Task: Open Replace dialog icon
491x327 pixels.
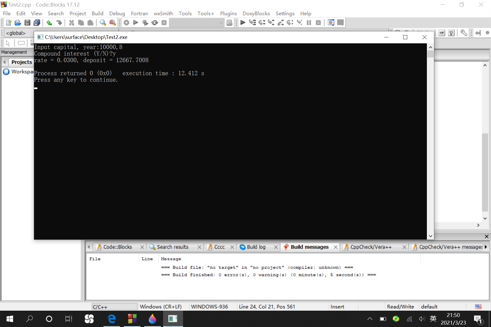Action: click(x=112, y=23)
